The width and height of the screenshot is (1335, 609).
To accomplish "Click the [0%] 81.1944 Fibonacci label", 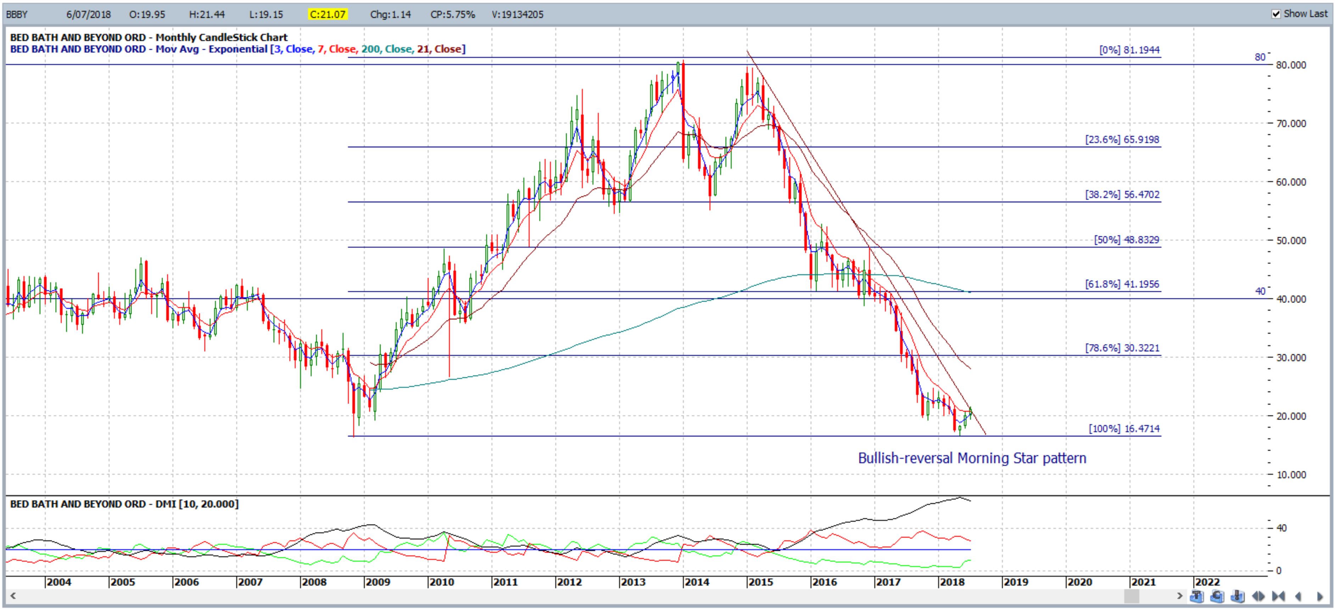I will (1129, 50).
